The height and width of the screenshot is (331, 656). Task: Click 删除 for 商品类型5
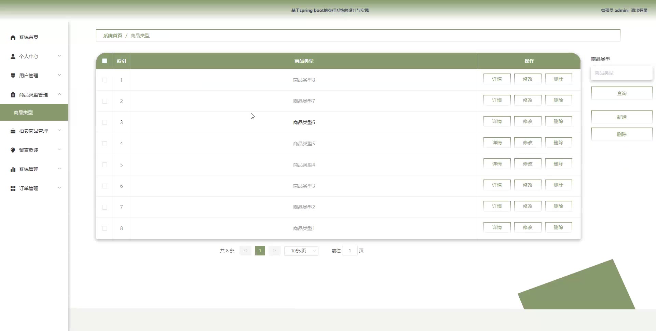(x=558, y=143)
